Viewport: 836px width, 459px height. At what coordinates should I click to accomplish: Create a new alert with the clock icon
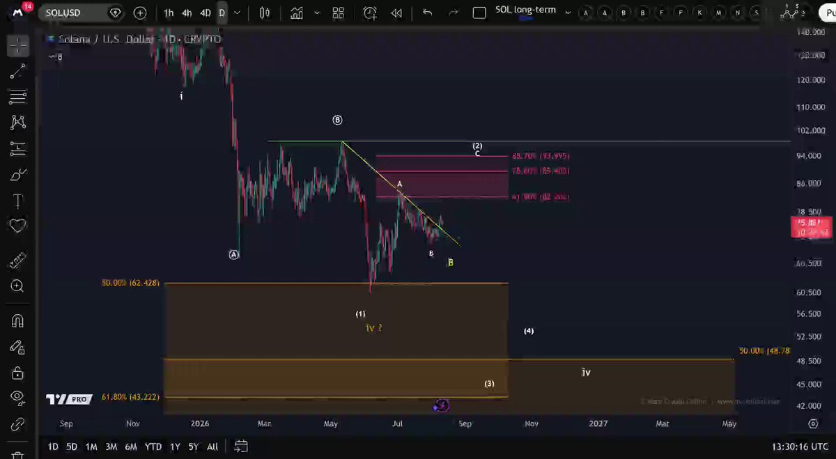point(370,13)
